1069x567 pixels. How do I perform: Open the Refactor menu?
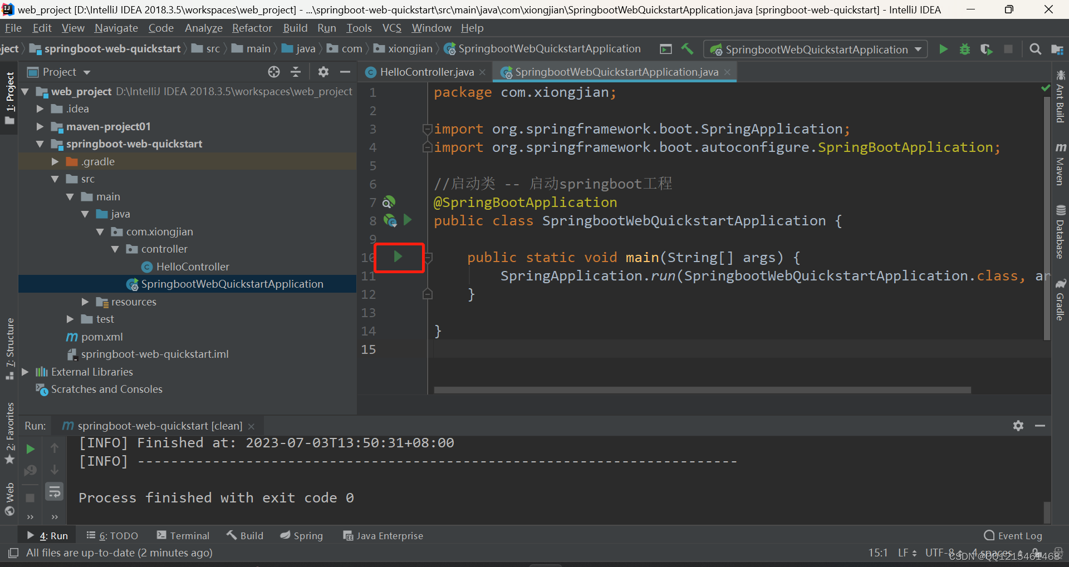tap(252, 28)
